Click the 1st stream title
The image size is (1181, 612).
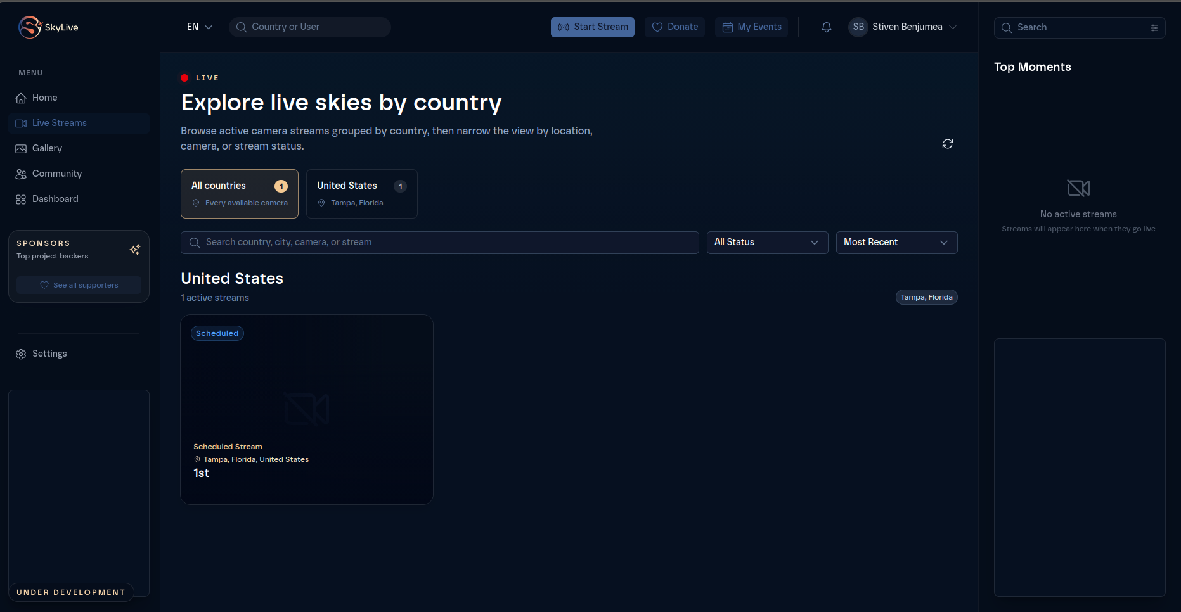point(202,473)
